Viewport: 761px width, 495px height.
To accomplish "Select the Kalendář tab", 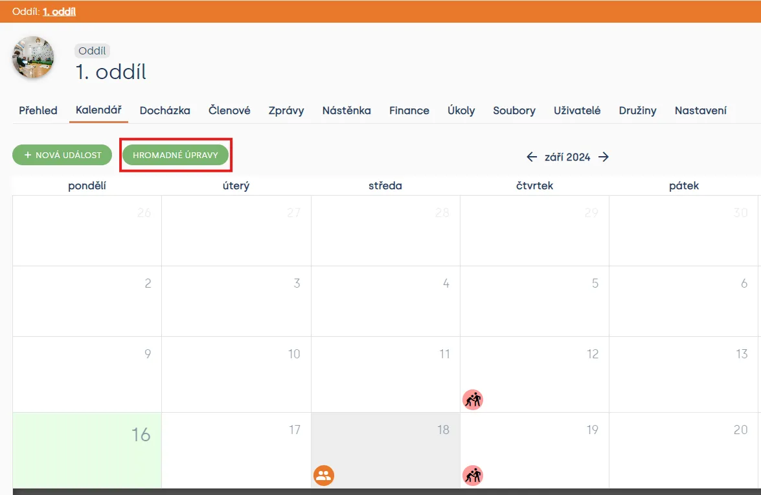I will pos(98,110).
